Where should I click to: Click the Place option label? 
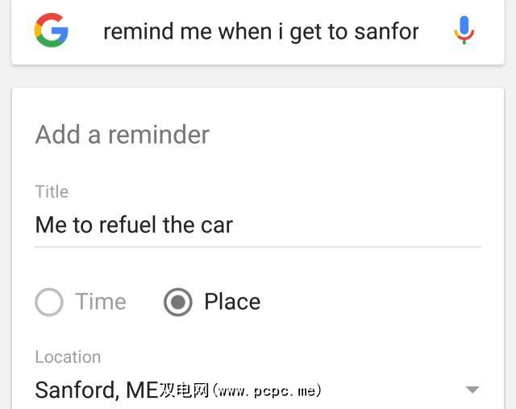232,302
